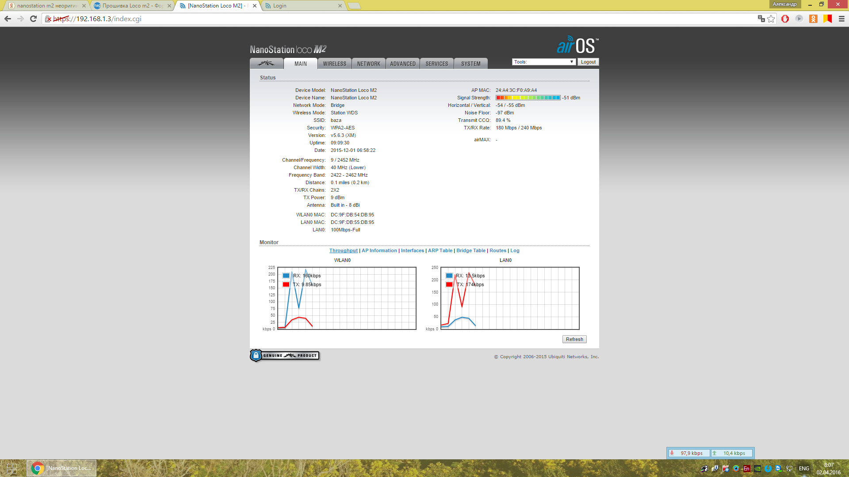This screenshot has height=477, width=849.
Task: Click the camera screenshot tray icon
Action: 704,469
